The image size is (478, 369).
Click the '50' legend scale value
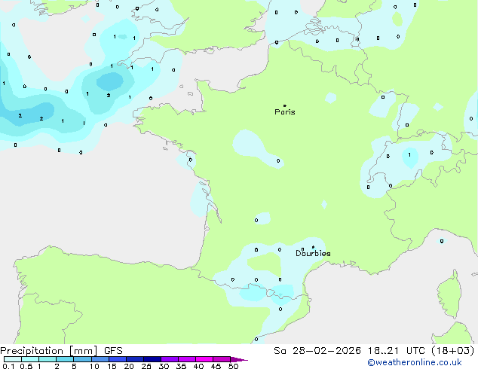(233, 366)
